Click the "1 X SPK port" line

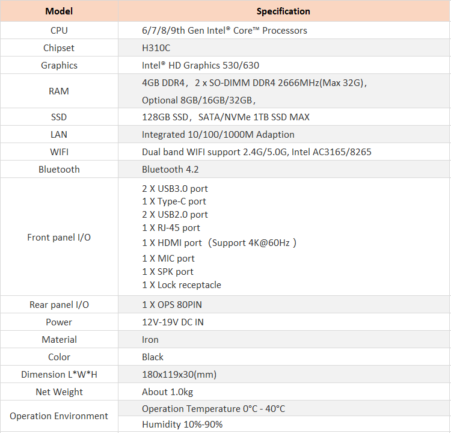tap(168, 272)
